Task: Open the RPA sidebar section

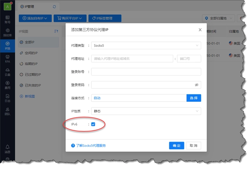Action: click(7, 59)
